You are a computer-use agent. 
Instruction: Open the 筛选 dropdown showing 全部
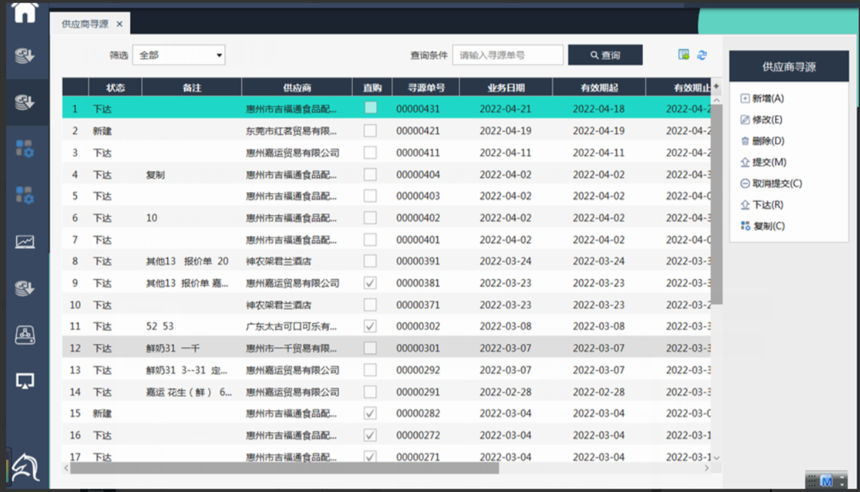(x=179, y=55)
